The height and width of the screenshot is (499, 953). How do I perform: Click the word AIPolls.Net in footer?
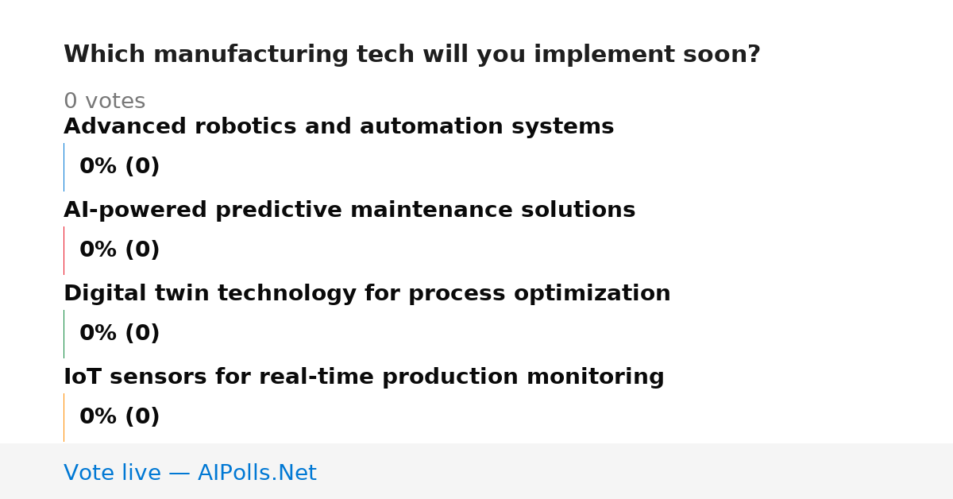[257, 474]
